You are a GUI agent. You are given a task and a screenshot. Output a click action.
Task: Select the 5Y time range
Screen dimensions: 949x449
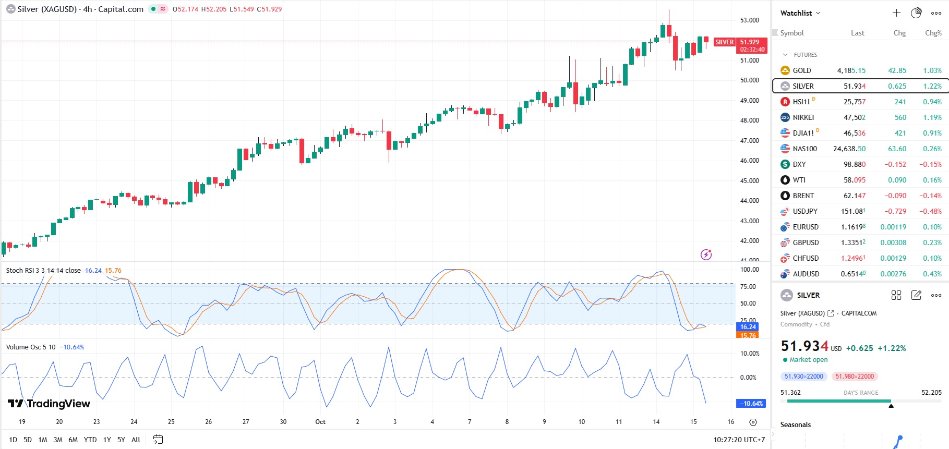tap(121, 440)
